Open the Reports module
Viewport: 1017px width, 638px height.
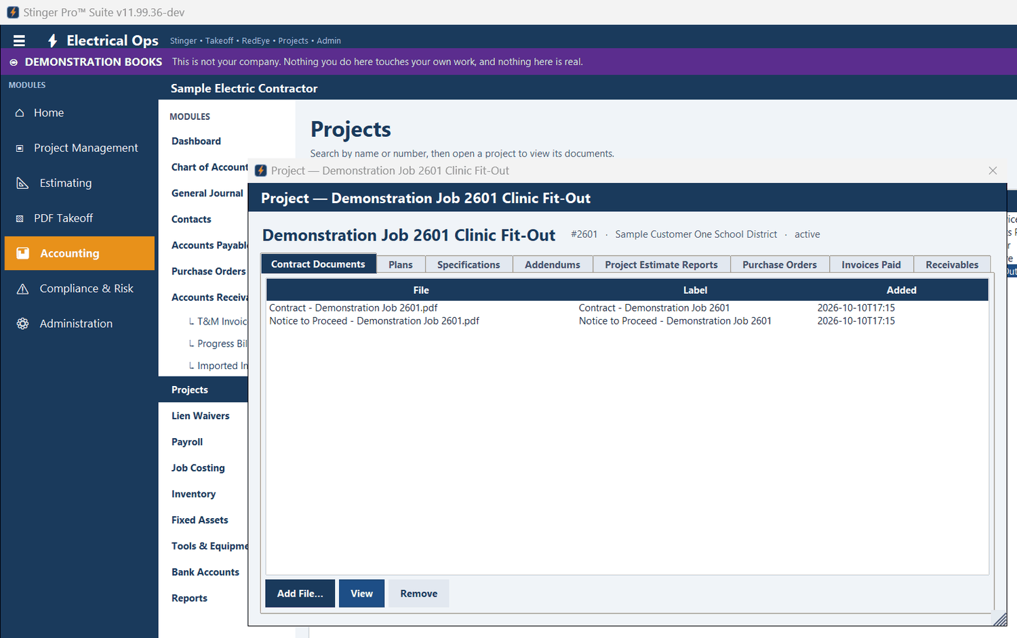189,599
